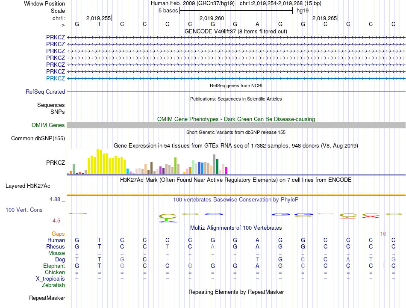The image size is (406, 308).
Task: Open the GENCODE V49lift37 track title
Action: click(235, 31)
